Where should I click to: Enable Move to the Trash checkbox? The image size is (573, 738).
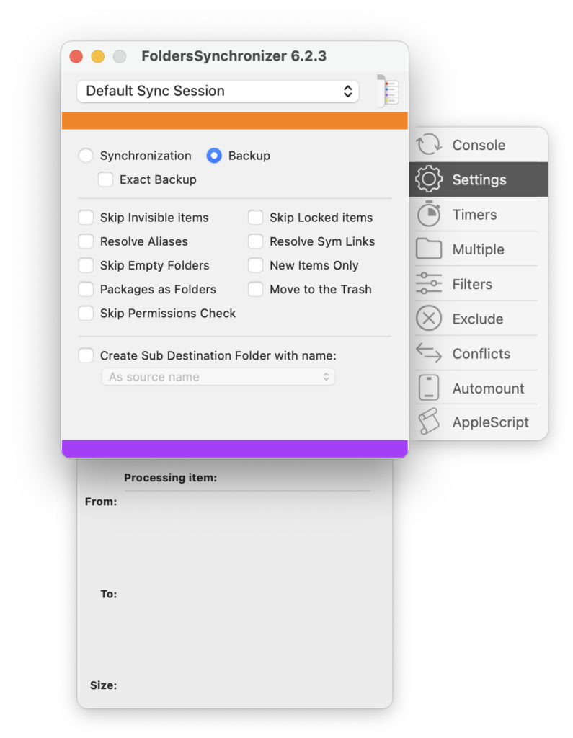click(255, 289)
